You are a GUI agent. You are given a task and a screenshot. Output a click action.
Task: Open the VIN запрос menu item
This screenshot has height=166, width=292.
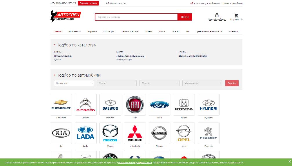pyautogui.click(x=109, y=31)
